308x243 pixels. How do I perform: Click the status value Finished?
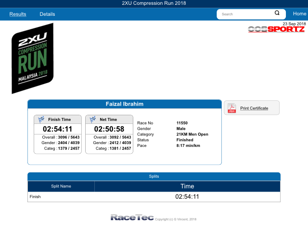[x=185, y=140]
